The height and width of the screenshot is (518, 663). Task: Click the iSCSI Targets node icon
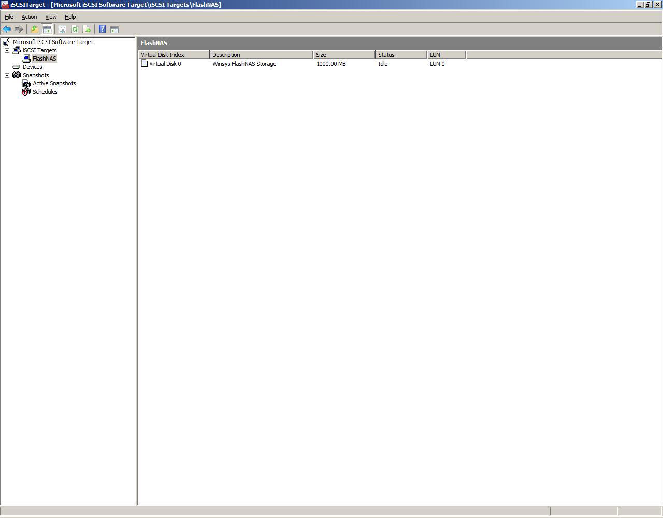[17, 50]
